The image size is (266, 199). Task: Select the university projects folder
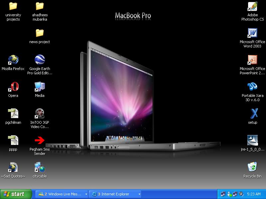[x=13, y=7]
